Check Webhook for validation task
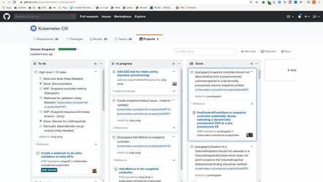323x182 pixels. [x=40, y=98]
